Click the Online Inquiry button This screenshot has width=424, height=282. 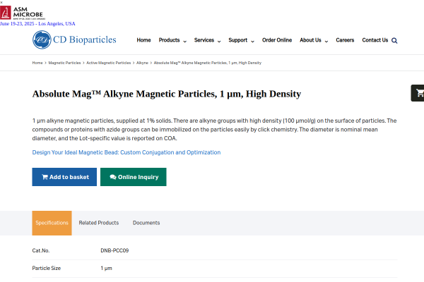tap(134, 177)
